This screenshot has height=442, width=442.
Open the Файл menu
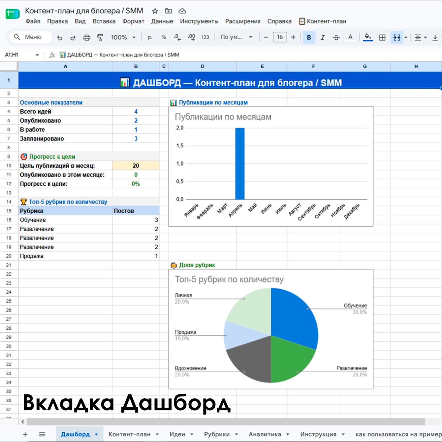click(x=33, y=21)
